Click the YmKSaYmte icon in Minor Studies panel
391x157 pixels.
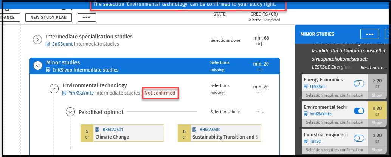(306, 114)
